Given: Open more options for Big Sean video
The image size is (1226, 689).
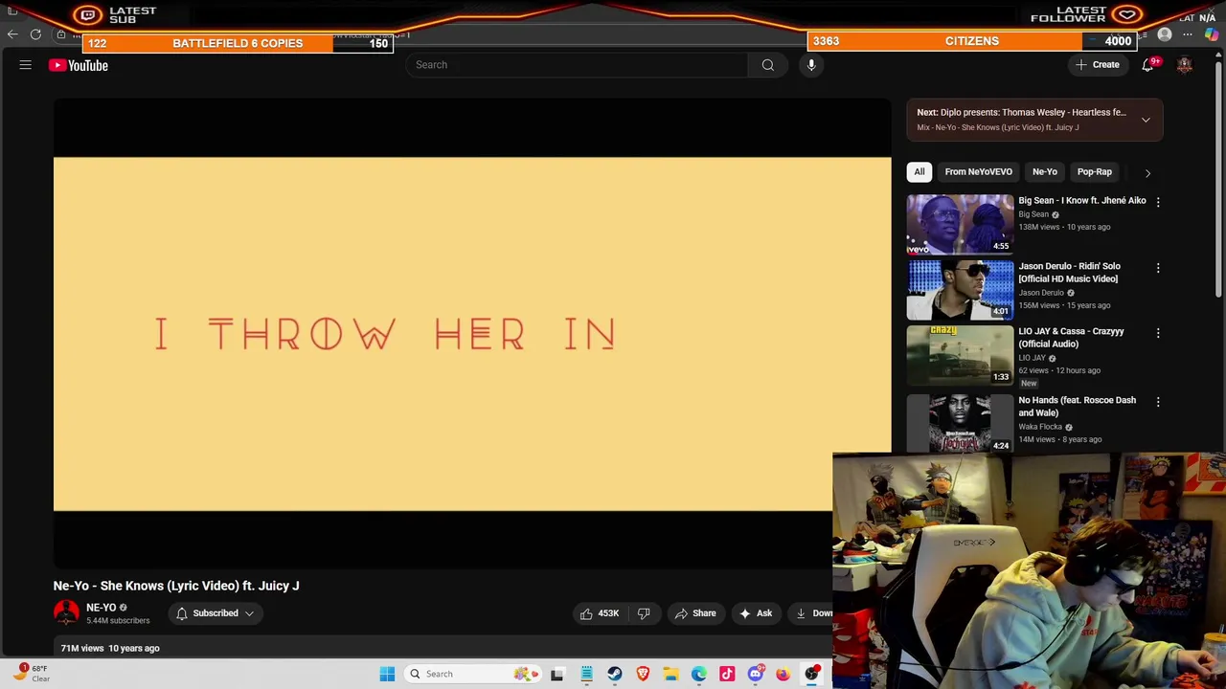Looking at the screenshot, I should 1158,202.
